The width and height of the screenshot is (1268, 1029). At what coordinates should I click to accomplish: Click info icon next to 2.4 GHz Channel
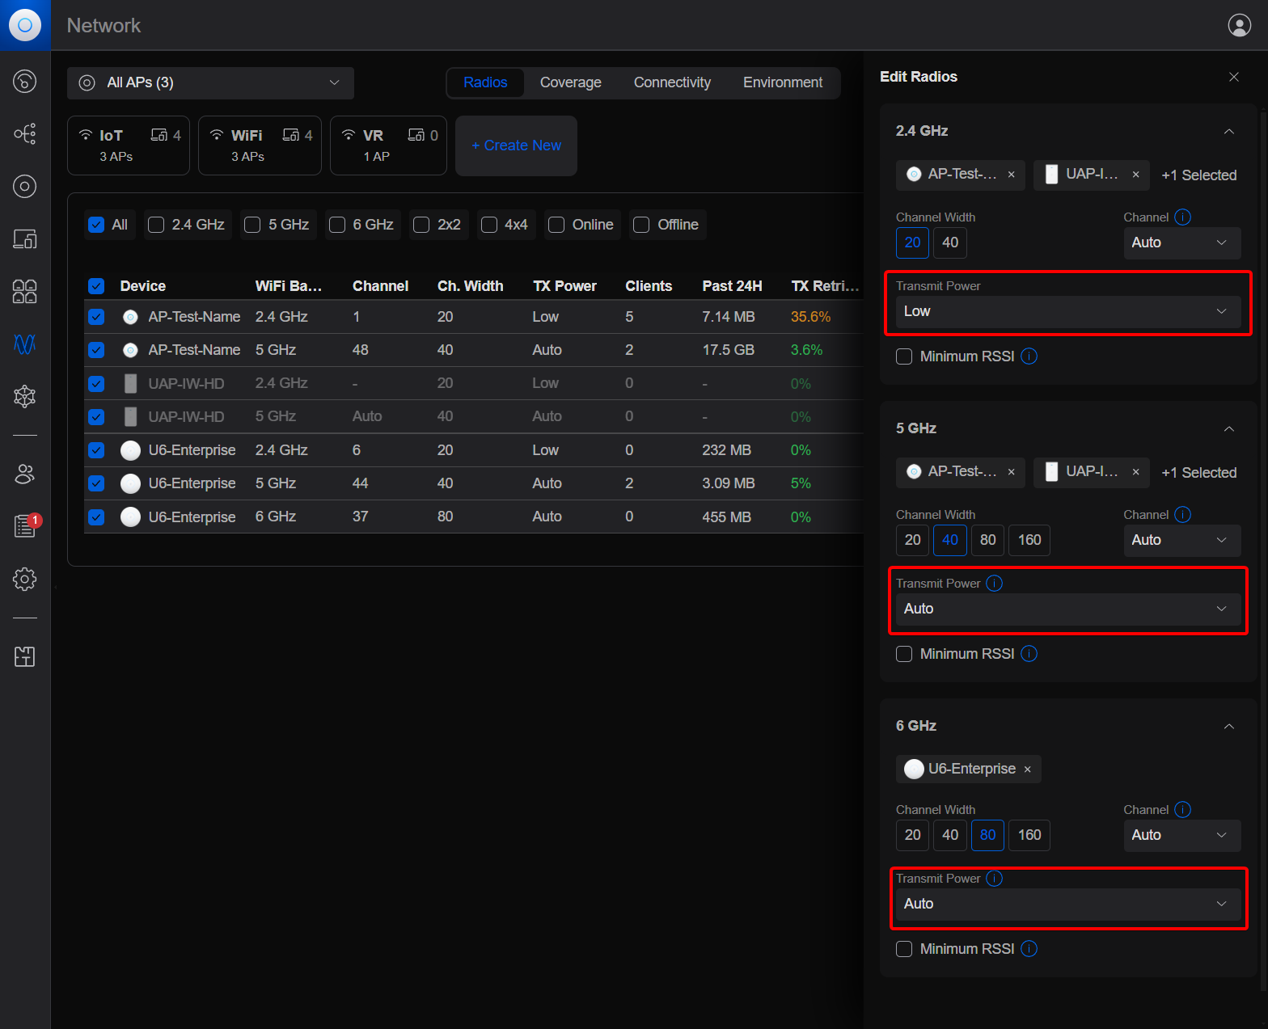[x=1182, y=217]
